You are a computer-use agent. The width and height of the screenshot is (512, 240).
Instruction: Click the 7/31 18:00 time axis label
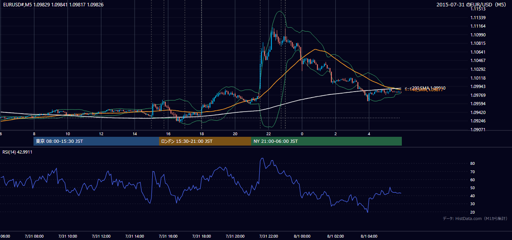pyautogui.click(x=202, y=236)
